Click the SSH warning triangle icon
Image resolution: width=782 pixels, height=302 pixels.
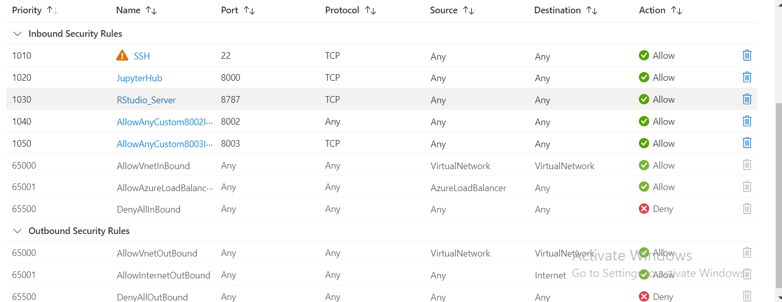point(122,55)
